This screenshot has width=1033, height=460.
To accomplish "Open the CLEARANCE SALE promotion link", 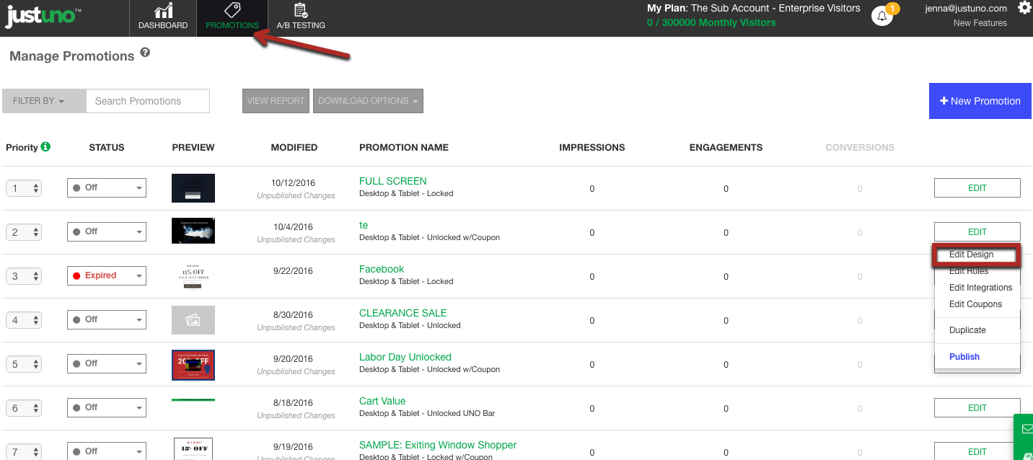I will tap(403, 313).
